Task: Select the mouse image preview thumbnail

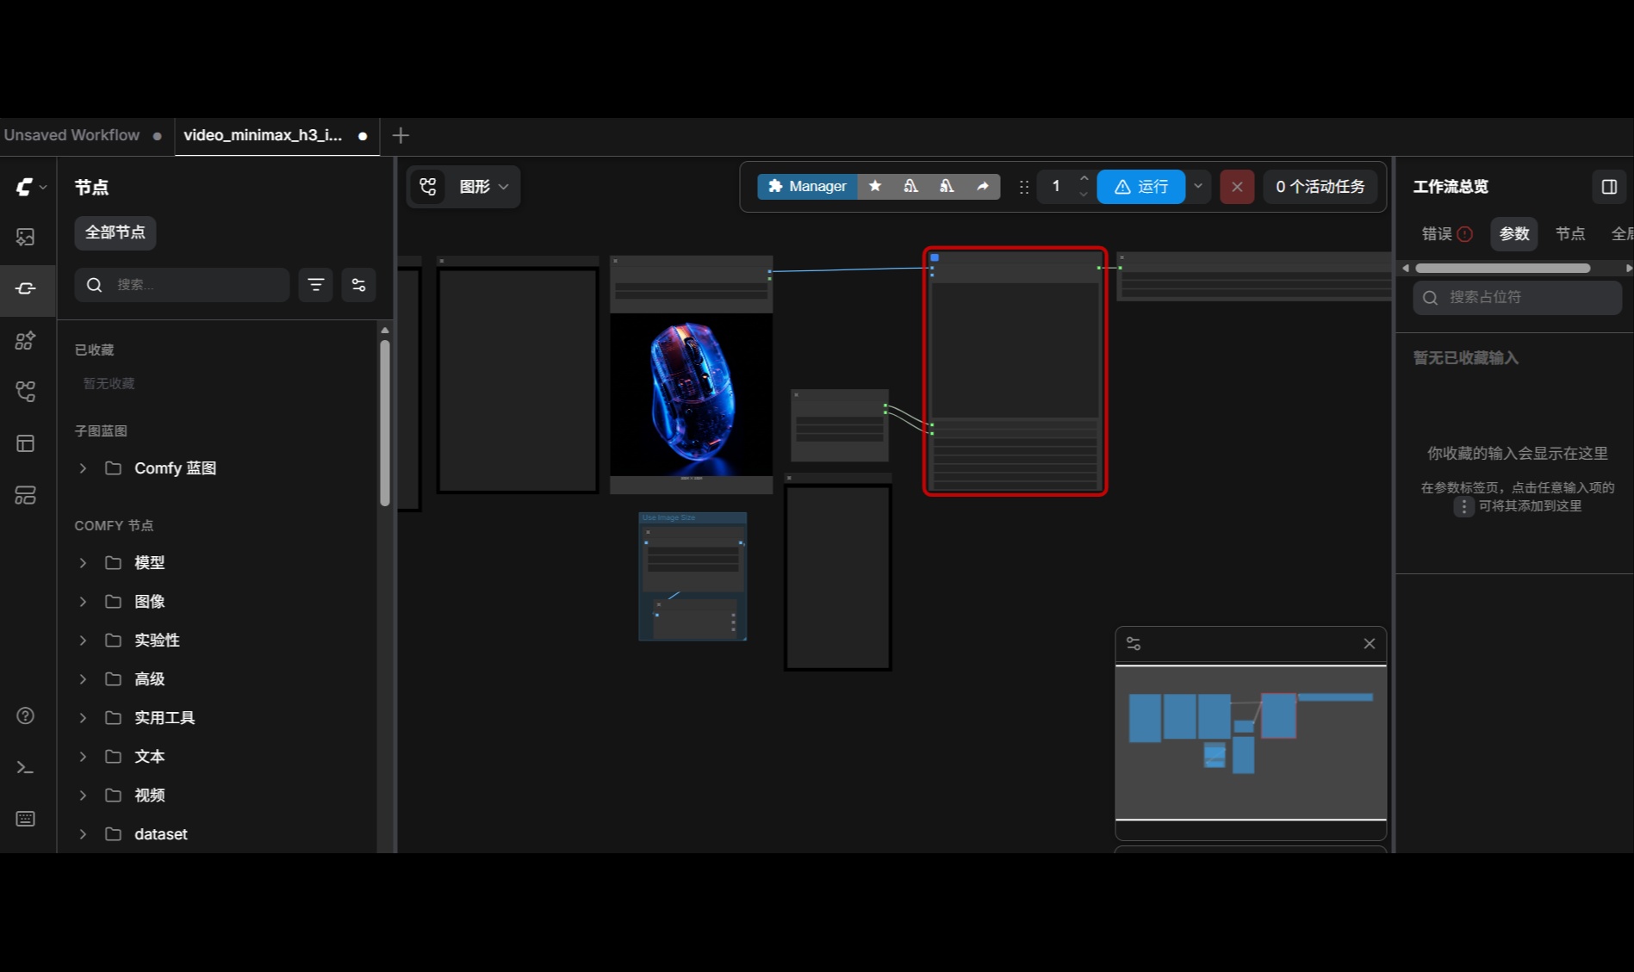Action: (692, 394)
